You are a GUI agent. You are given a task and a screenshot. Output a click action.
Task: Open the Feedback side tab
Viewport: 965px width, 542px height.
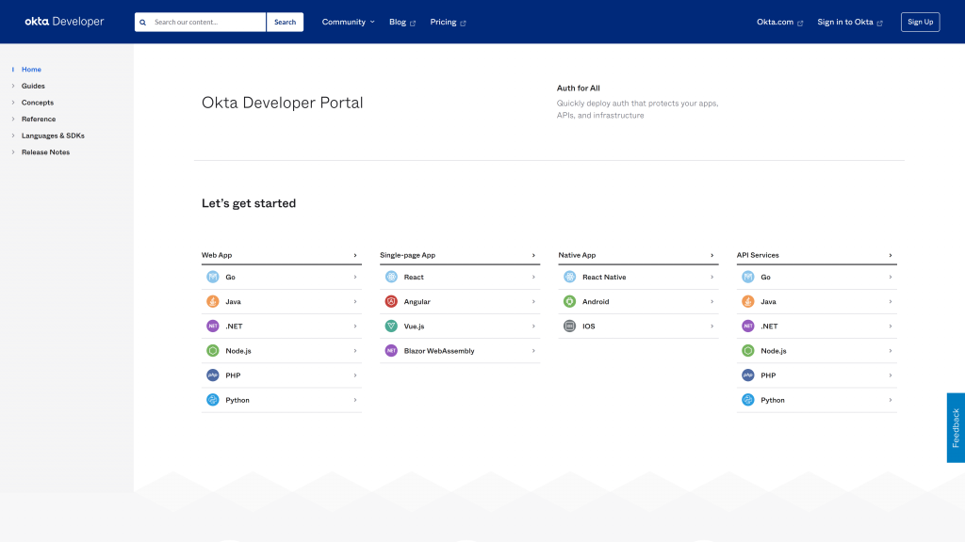956,428
